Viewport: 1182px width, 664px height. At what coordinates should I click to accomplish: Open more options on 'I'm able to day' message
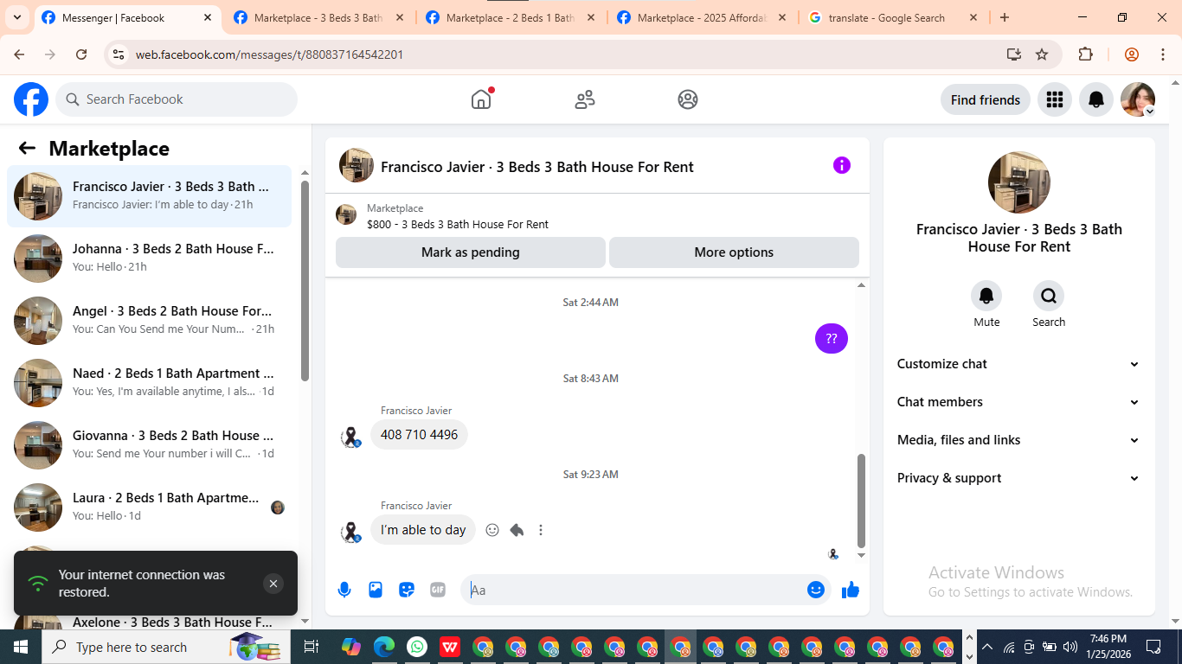541,530
